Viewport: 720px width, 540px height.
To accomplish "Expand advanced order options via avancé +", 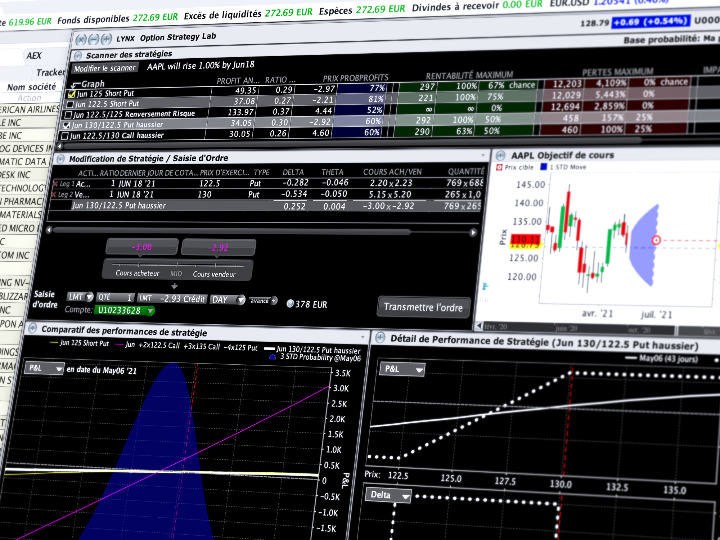I will coord(263,301).
